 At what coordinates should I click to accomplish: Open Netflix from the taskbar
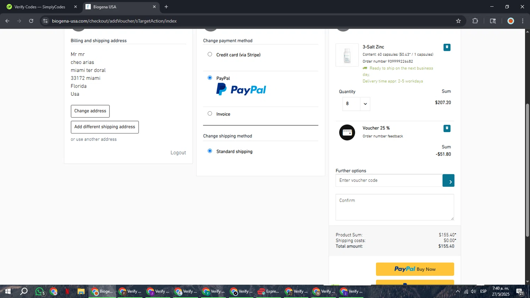pyautogui.click(x=67, y=292)
